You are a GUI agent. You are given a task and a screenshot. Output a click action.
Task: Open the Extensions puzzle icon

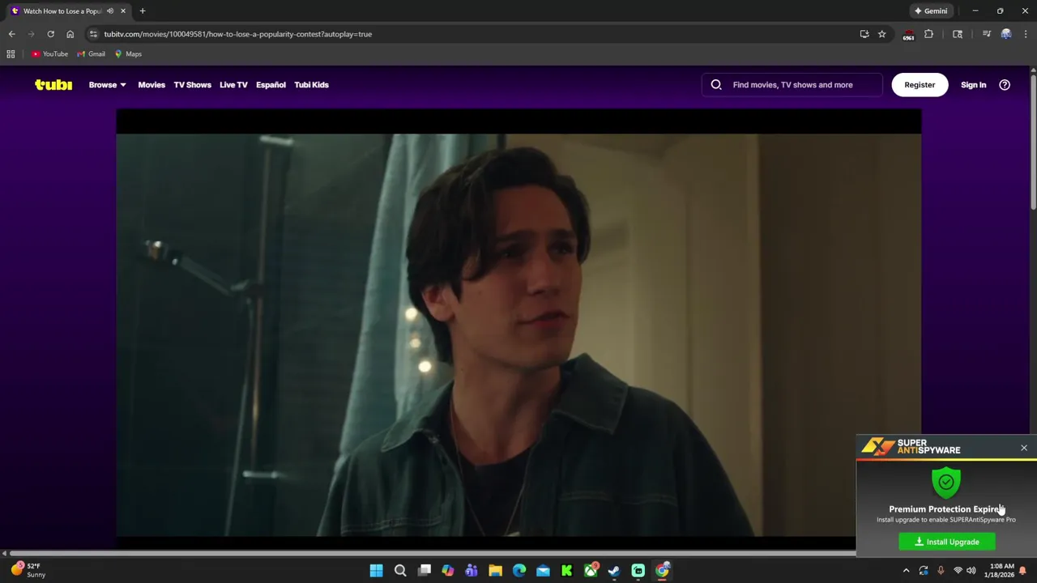tap(928, 34)
